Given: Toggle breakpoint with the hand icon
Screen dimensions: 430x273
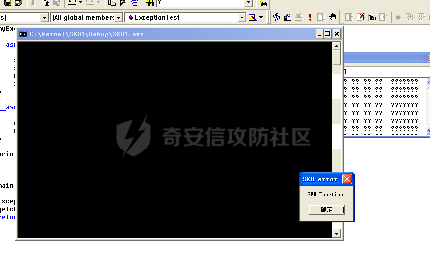Looking at the screenshot, I should point(333,17).
